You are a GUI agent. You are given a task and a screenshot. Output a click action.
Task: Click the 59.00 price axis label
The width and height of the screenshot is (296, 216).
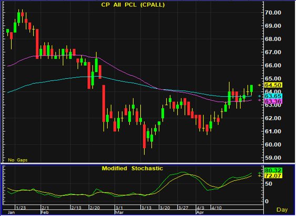pyautogui.click(x=273, y=158)
